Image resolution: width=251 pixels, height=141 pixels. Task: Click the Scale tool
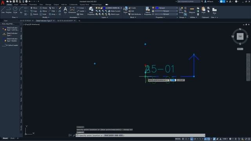pos(43,14)
